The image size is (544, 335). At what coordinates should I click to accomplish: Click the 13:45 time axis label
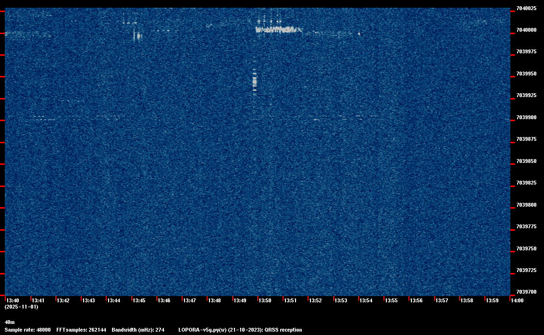[x=139, y=300]
